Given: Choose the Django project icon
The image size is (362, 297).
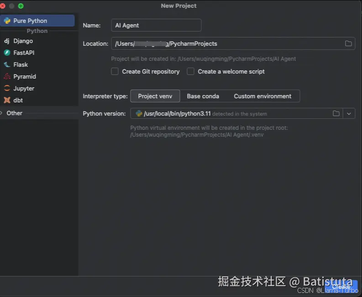Looking at the screenshot, I should (7, 41).
